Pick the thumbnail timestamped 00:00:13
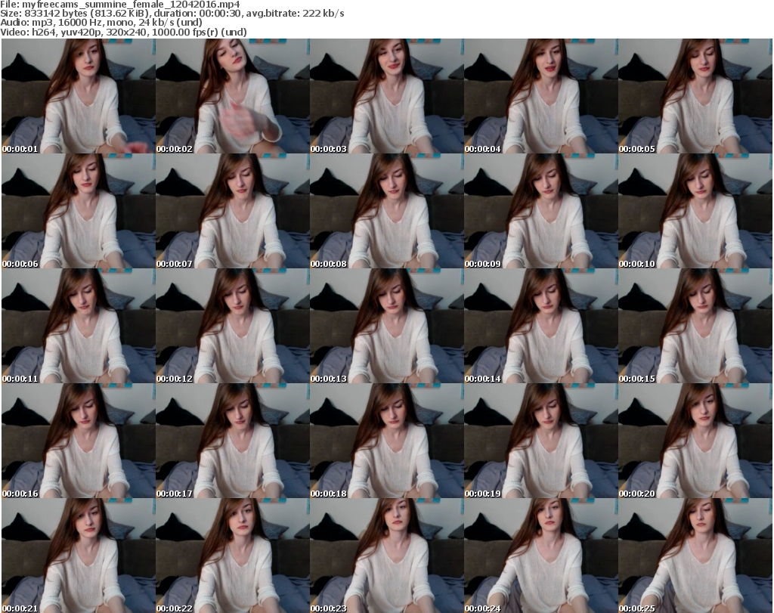Screen dimensions: 774x613 (x=386, y=326)
